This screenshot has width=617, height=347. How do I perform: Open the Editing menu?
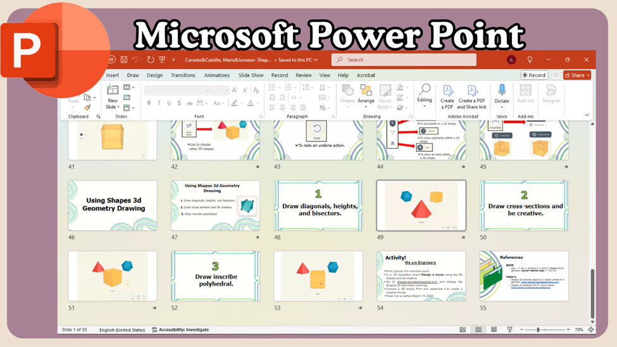[x=425, y=96]
